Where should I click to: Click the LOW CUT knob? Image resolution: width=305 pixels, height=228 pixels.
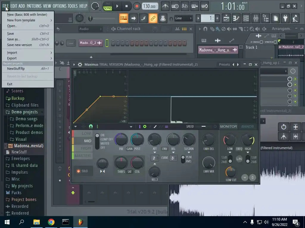coord(231,172)
